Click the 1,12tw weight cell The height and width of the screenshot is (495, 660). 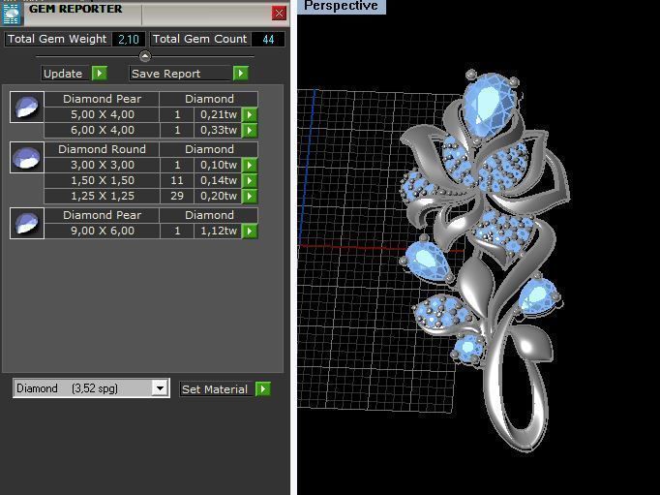click(218, 231)
